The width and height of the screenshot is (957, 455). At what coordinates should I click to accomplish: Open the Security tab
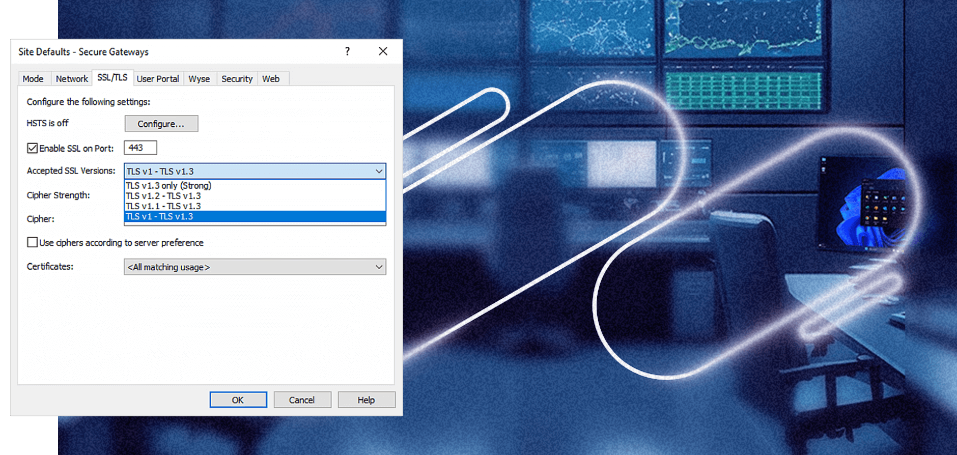click(237, 79)
